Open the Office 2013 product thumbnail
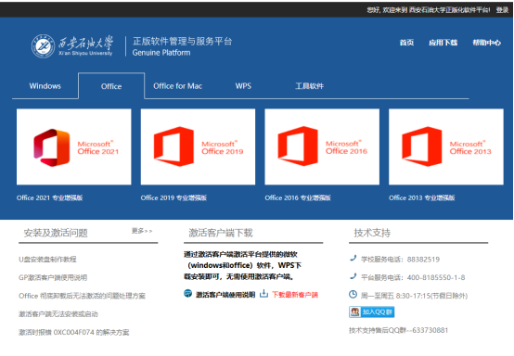This screenshot has width=514, height=356. tap(446, 146)
